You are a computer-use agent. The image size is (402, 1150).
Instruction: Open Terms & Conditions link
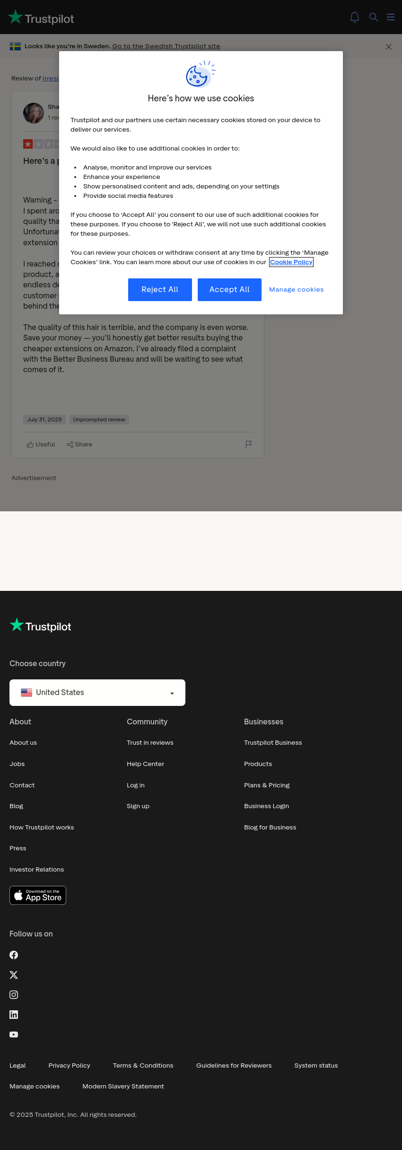pos(143,1066)
